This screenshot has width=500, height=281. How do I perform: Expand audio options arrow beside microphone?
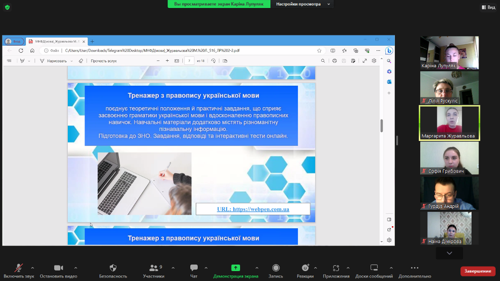32,268
